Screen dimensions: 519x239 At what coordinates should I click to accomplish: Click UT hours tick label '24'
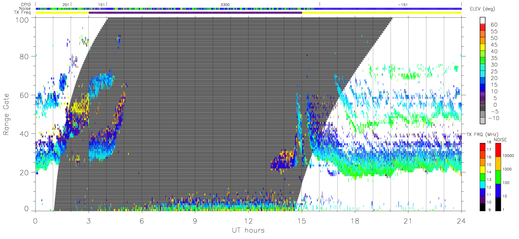click(x=462, y=220)
